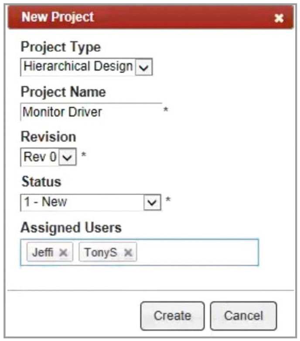Select the TonyS user tag
The height and width of the screenshot is (341, 300).
click(x=108, y=252)
